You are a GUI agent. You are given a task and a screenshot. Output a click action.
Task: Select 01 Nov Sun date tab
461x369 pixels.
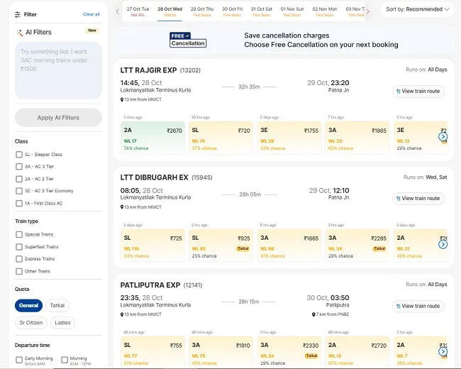(292, 12)
